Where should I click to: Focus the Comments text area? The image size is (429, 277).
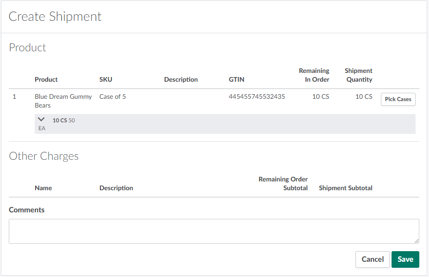(x=214, y=231)
